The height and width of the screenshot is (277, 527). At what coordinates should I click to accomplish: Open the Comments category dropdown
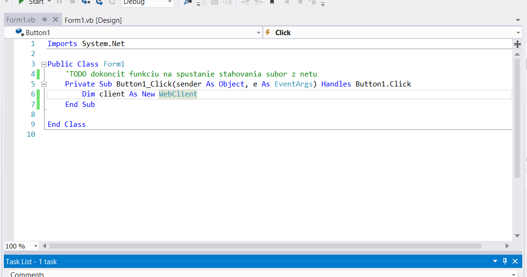(513, 275)
